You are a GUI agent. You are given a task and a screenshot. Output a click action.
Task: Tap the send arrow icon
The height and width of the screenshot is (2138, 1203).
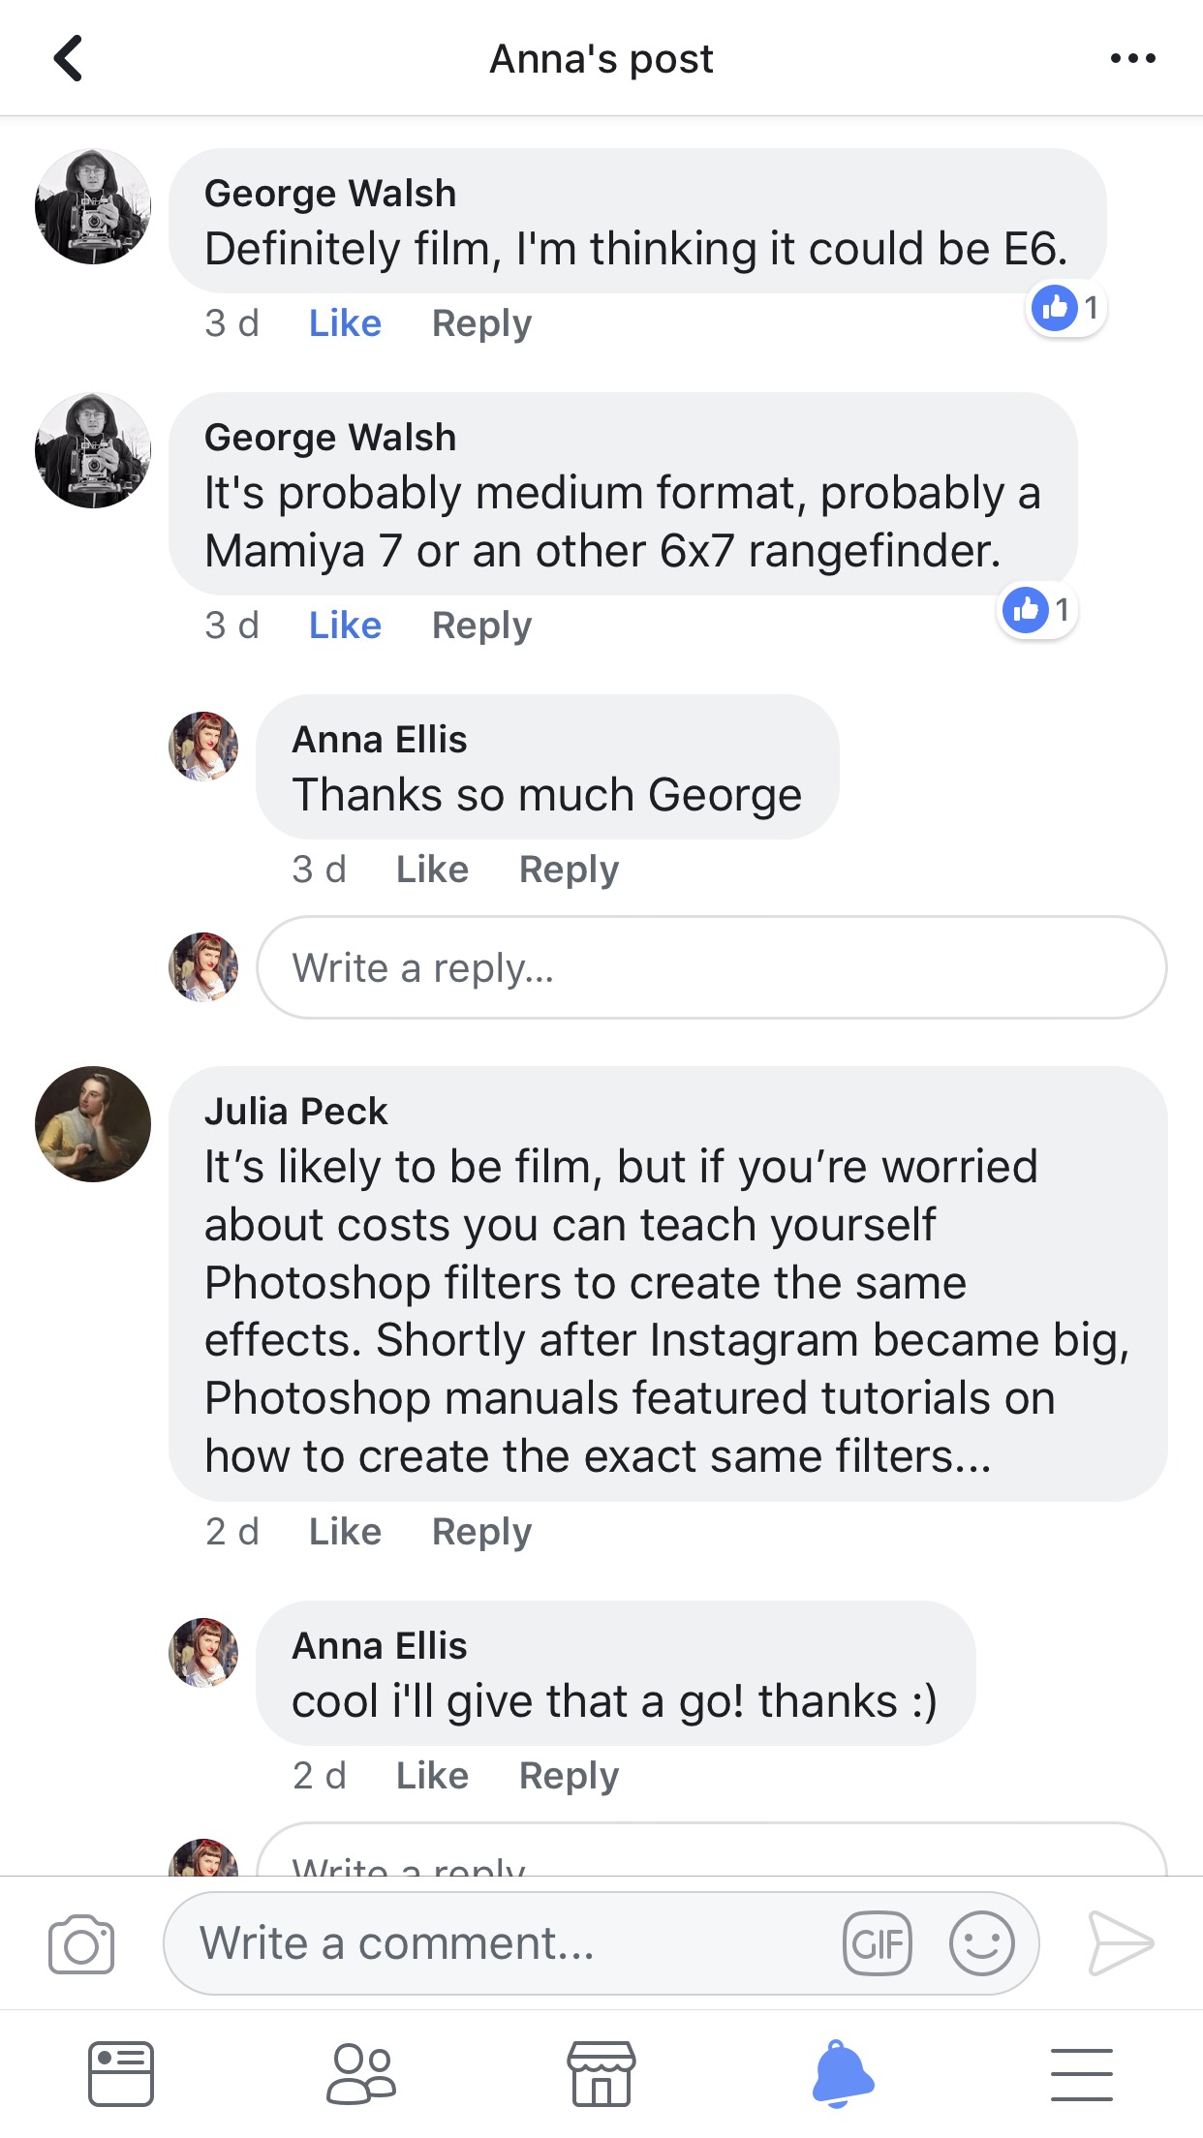point(1120,1943)
